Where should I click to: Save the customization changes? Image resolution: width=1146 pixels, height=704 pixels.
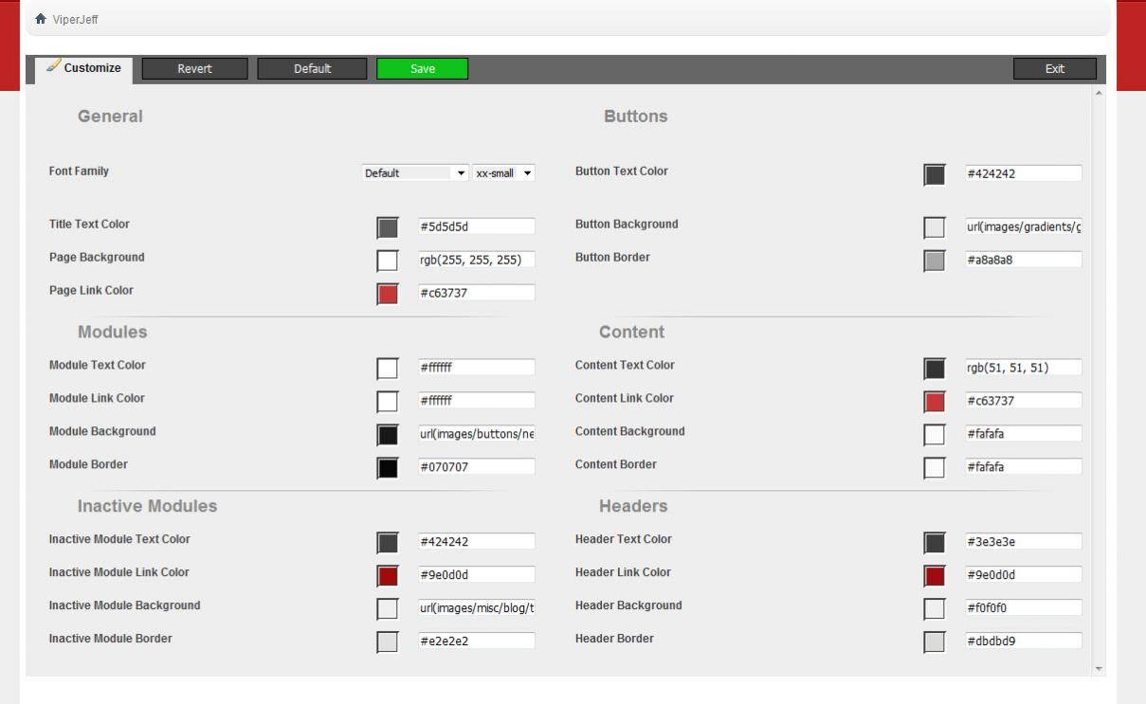tap(423, 68)
